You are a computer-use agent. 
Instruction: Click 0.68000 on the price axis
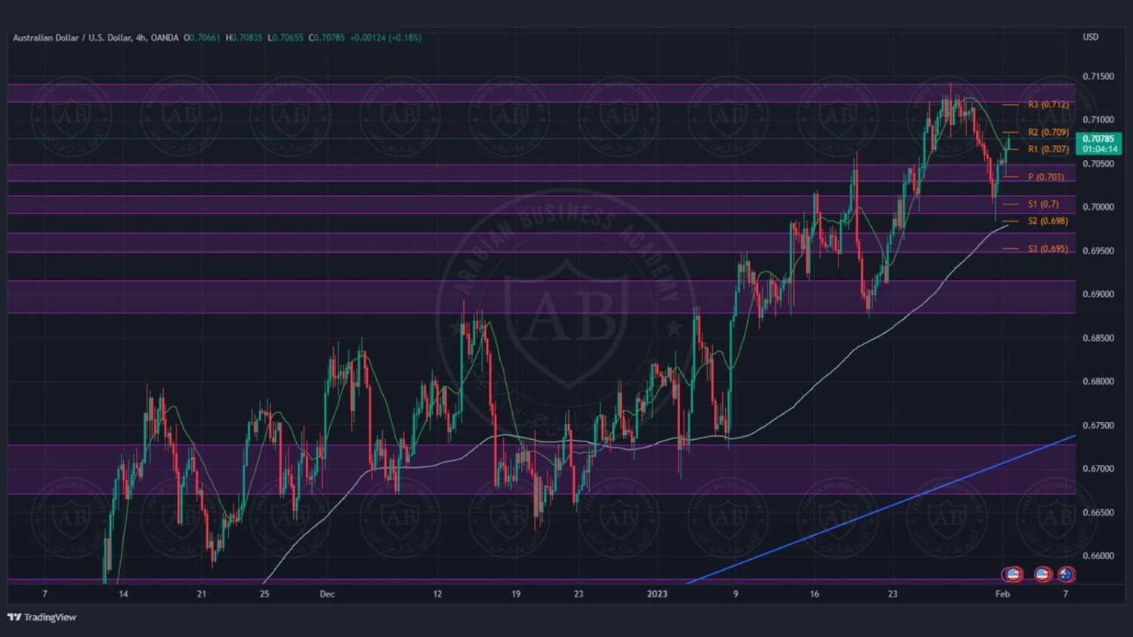tap(1098, 382)
